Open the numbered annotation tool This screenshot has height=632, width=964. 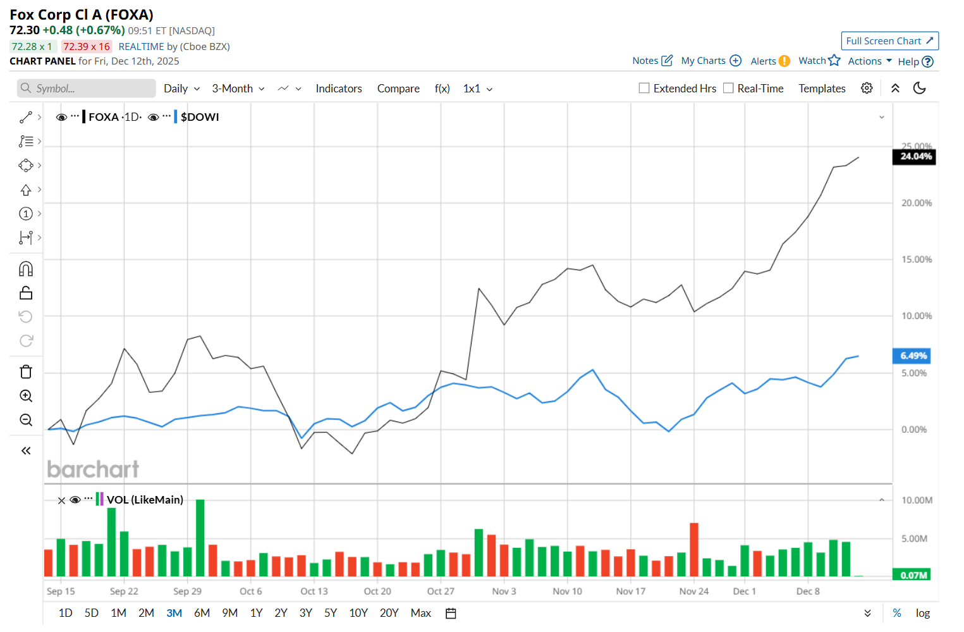pyautogui.click(x=26, y=214)
